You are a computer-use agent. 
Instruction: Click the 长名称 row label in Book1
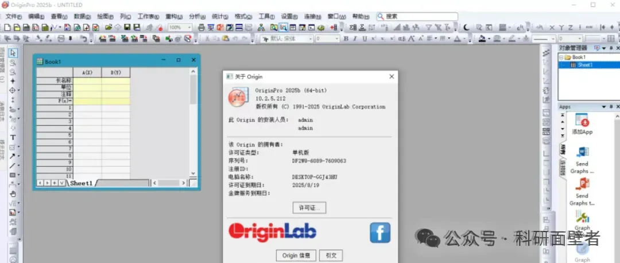(x=55, y=80)
